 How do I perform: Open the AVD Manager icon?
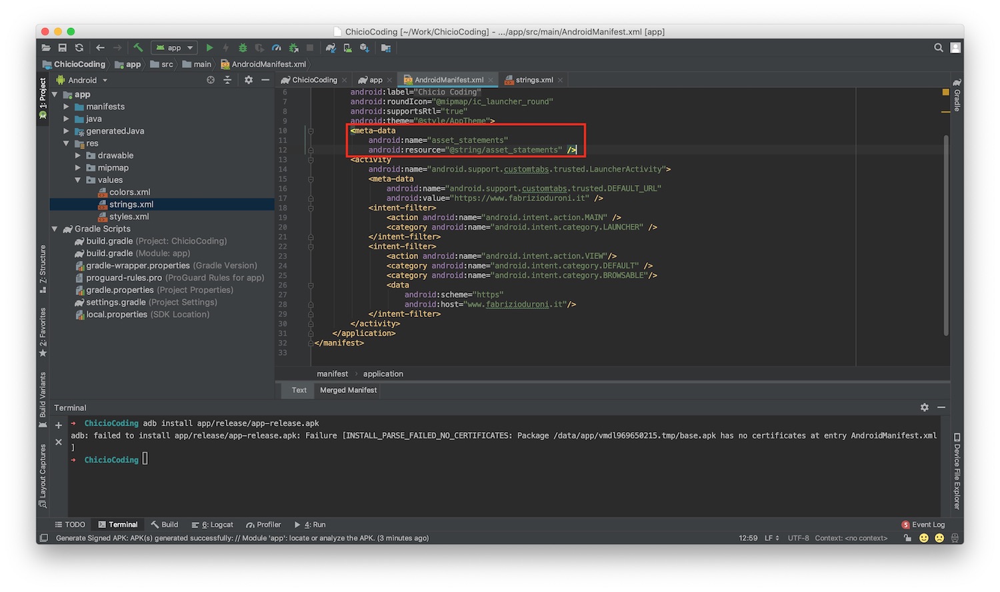347,48
